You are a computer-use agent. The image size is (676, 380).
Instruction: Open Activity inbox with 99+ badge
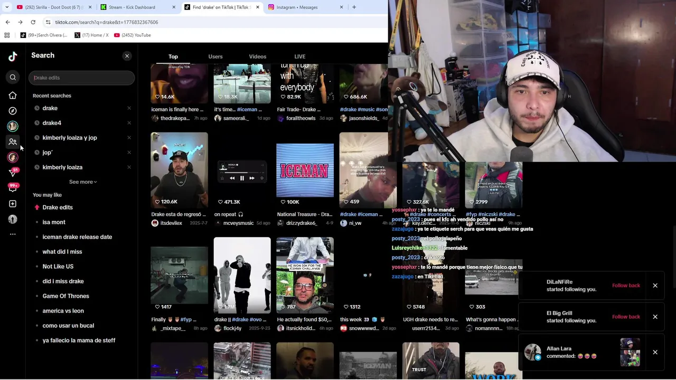click(x=13, y=187)
